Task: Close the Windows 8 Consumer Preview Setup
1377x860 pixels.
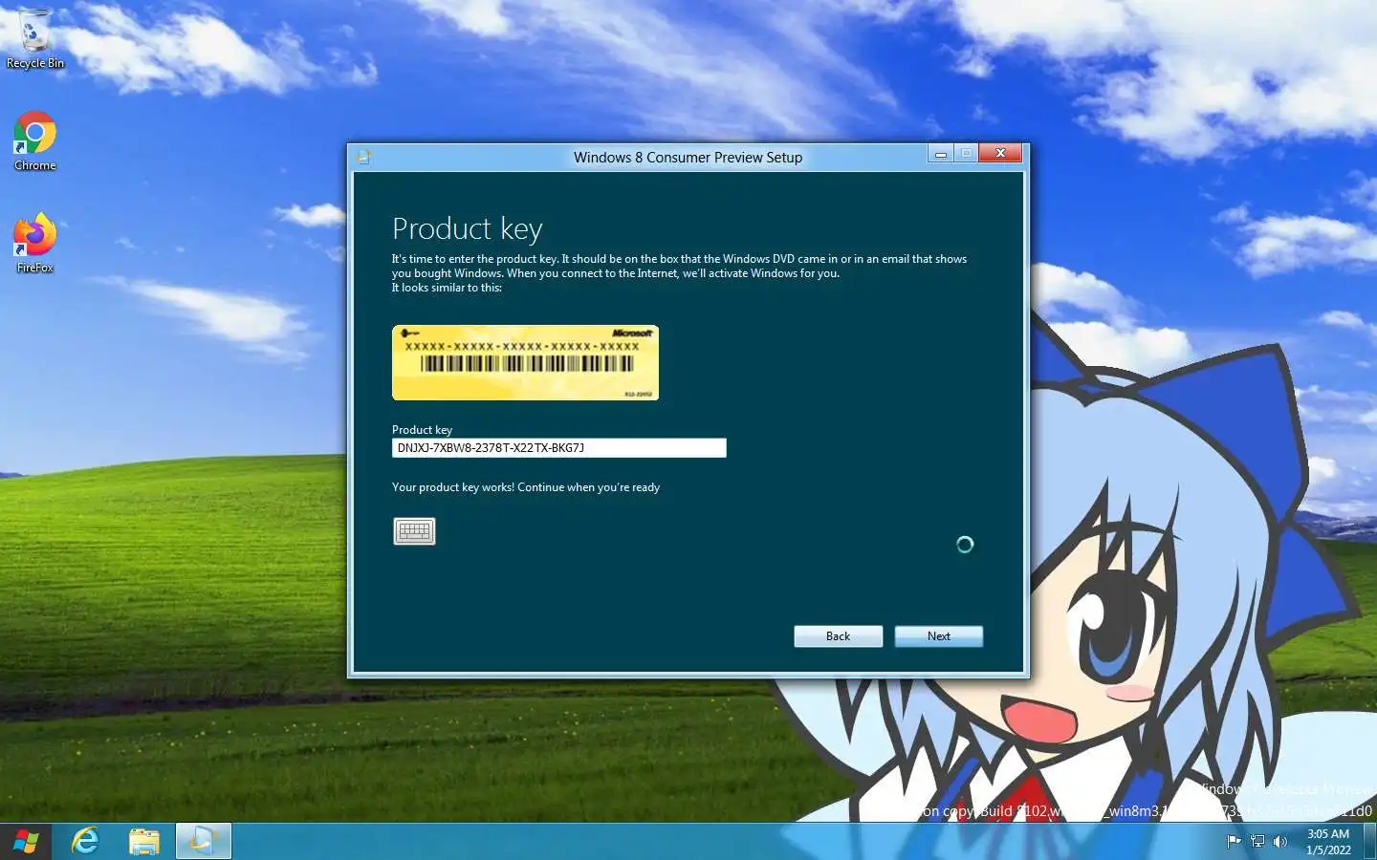Action: 1000,153
